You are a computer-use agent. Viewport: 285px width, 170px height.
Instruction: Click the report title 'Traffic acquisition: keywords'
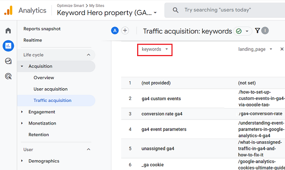[187, 31]
